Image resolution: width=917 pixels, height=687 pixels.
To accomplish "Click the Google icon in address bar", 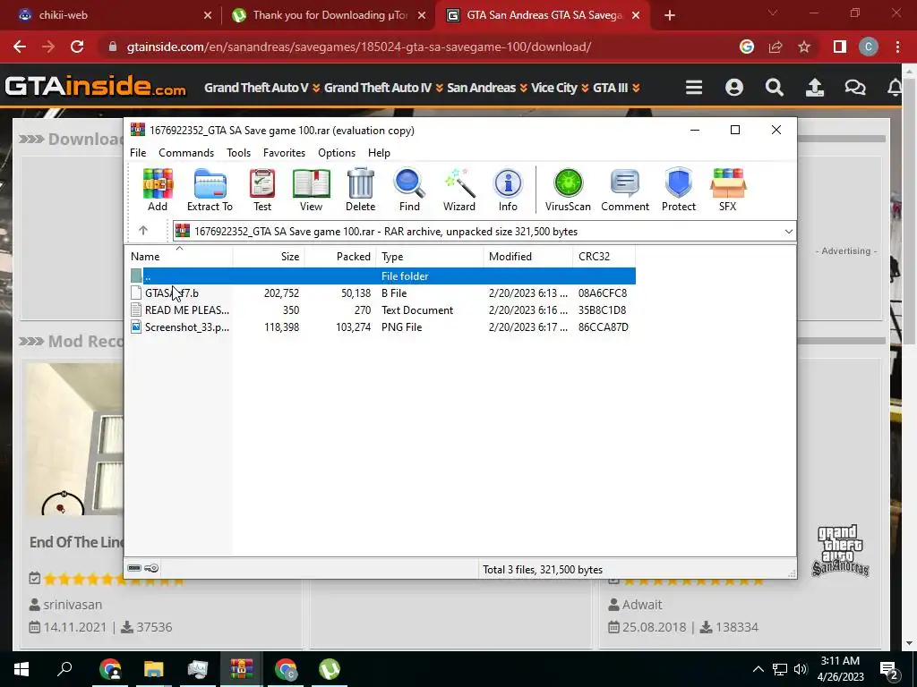I will click(x=747, y=47).
